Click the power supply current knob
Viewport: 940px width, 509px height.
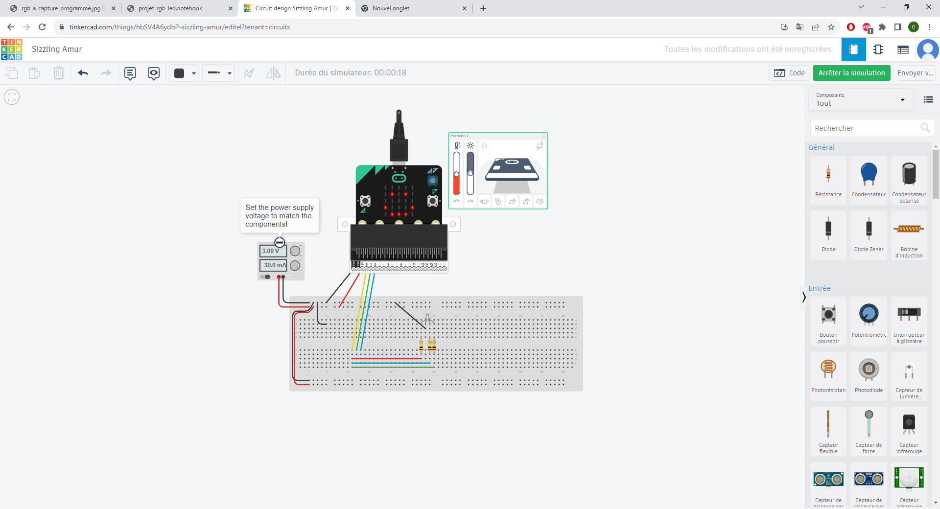(x=295, y=265)
